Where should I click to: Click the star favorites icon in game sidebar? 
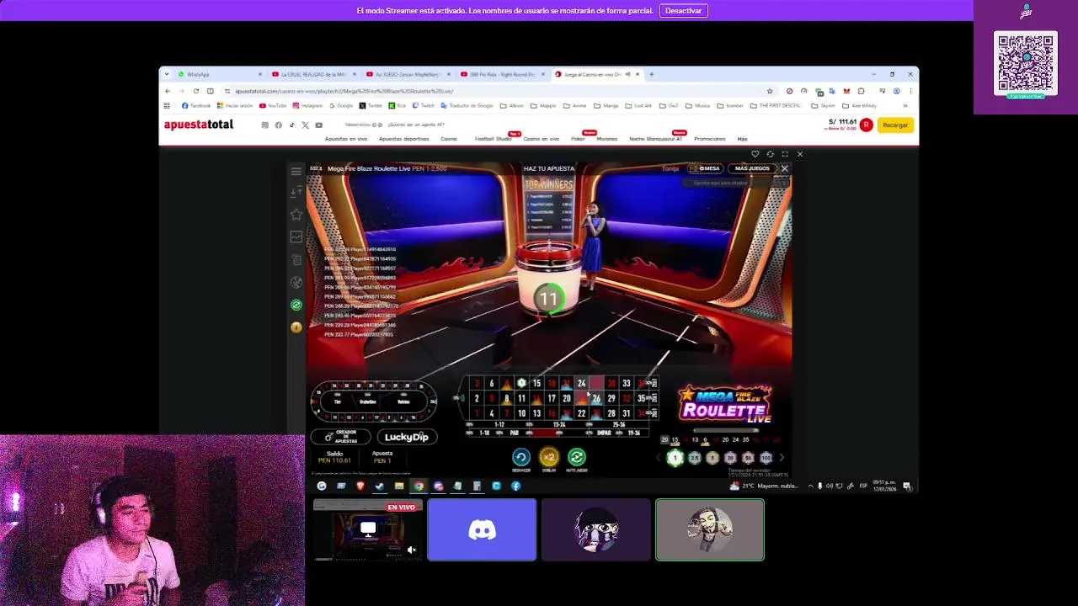point(296,215)
